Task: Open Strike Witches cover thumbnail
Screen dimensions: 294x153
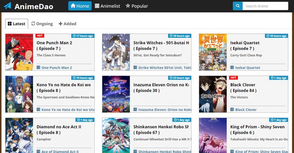Action: pyautogui.click(x=116, y=52)
